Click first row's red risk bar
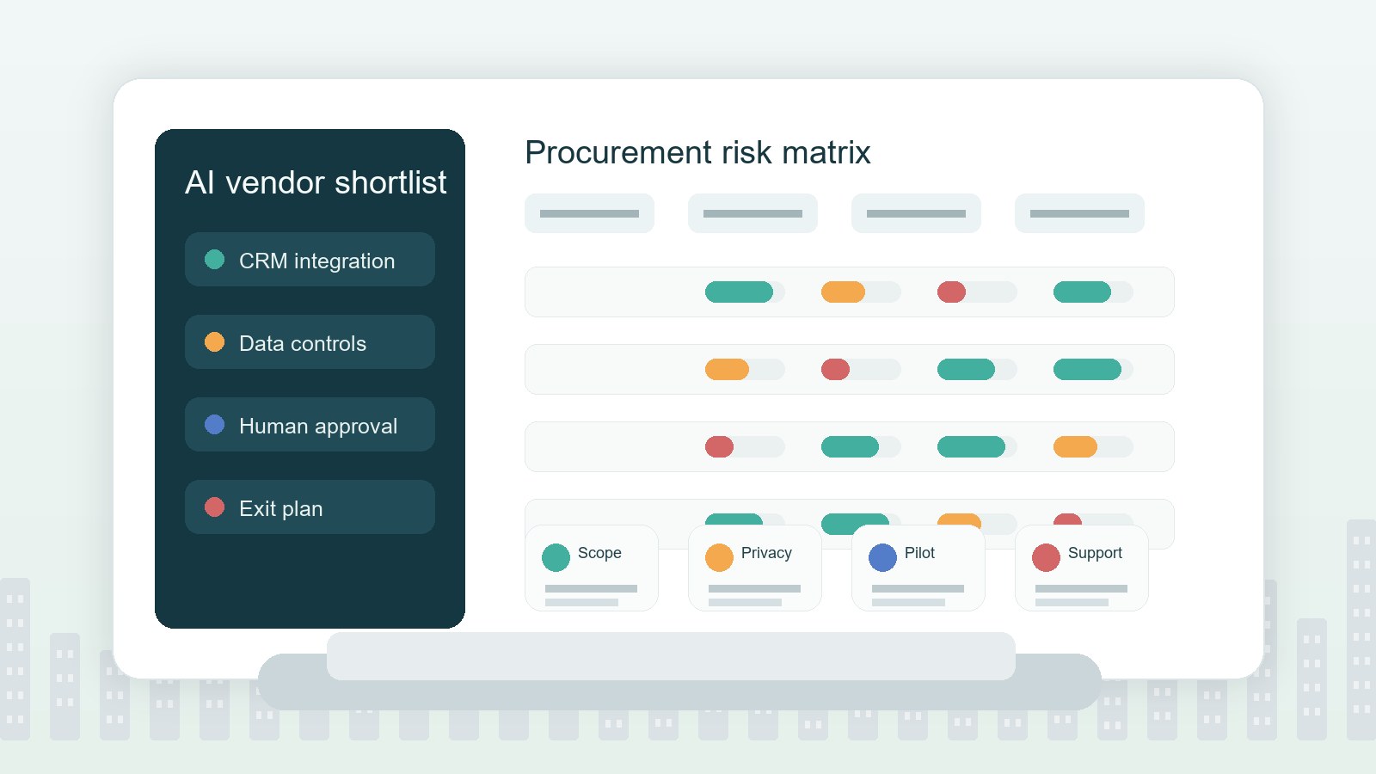Screen dimensions: 1376x774 tap(951, 292)
